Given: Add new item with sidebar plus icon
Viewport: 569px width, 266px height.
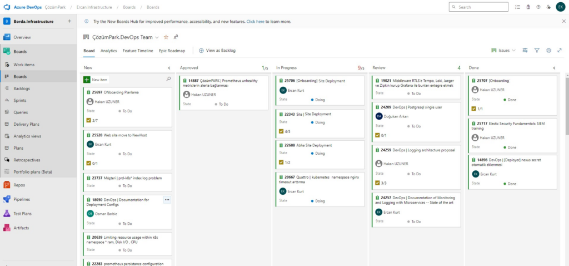Looking at the screenshot, I should 69,22.
